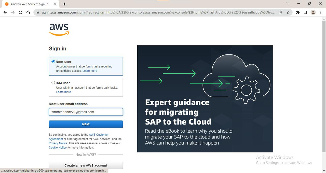Open a new browser tab
Viewport: 326px width, 173px height.
click(x=64, y=4)
